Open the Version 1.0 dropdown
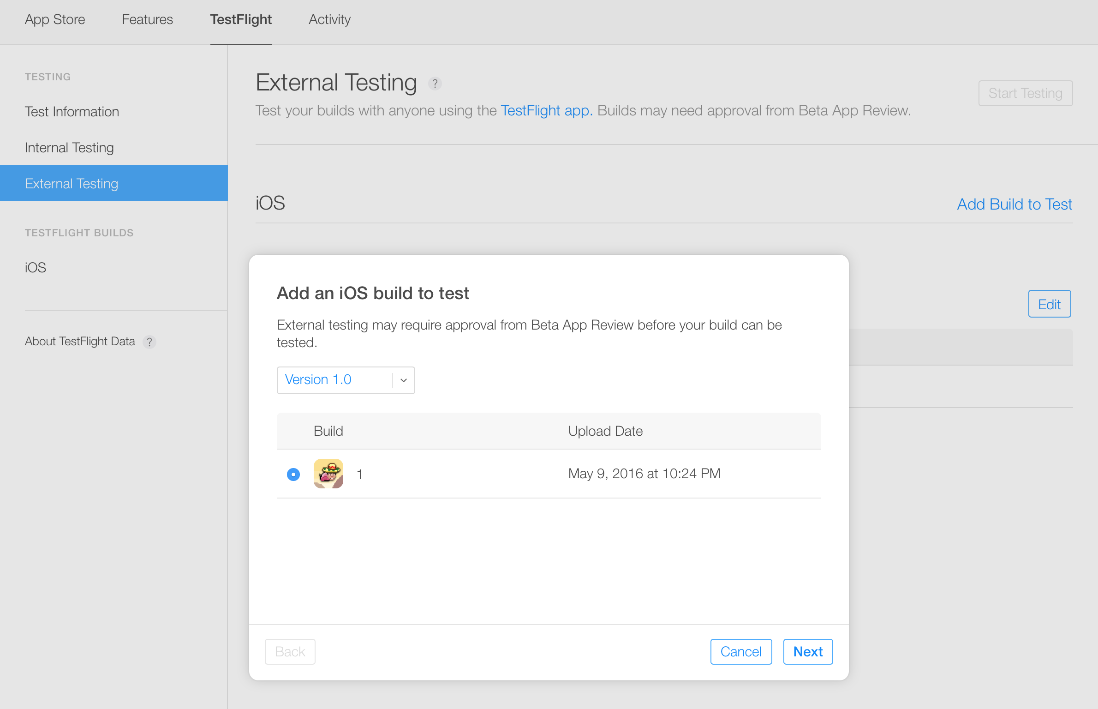The width and height of the screenshot is (1098, 709). click(334, 380)
